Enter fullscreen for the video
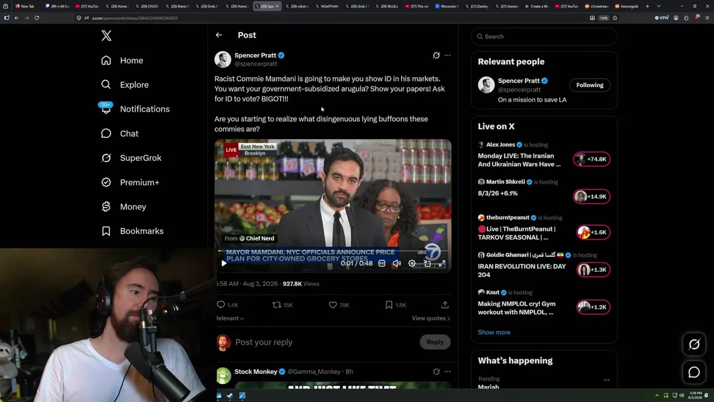The width and height of the screenshot is (714, 402). click(x=442, y=263)
